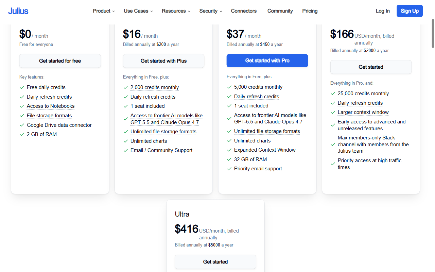435x272 pixels.
Task: Click Email / Community Support text
Action: pos(161,150)
